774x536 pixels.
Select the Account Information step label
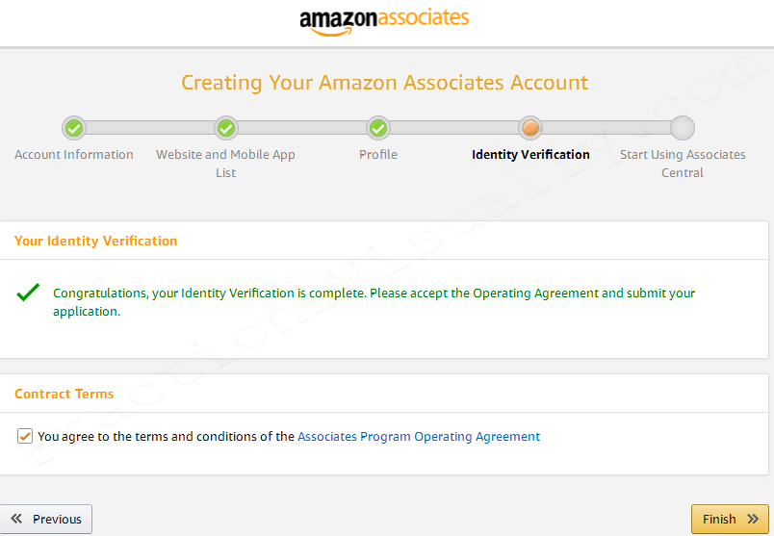click(74, 155)
